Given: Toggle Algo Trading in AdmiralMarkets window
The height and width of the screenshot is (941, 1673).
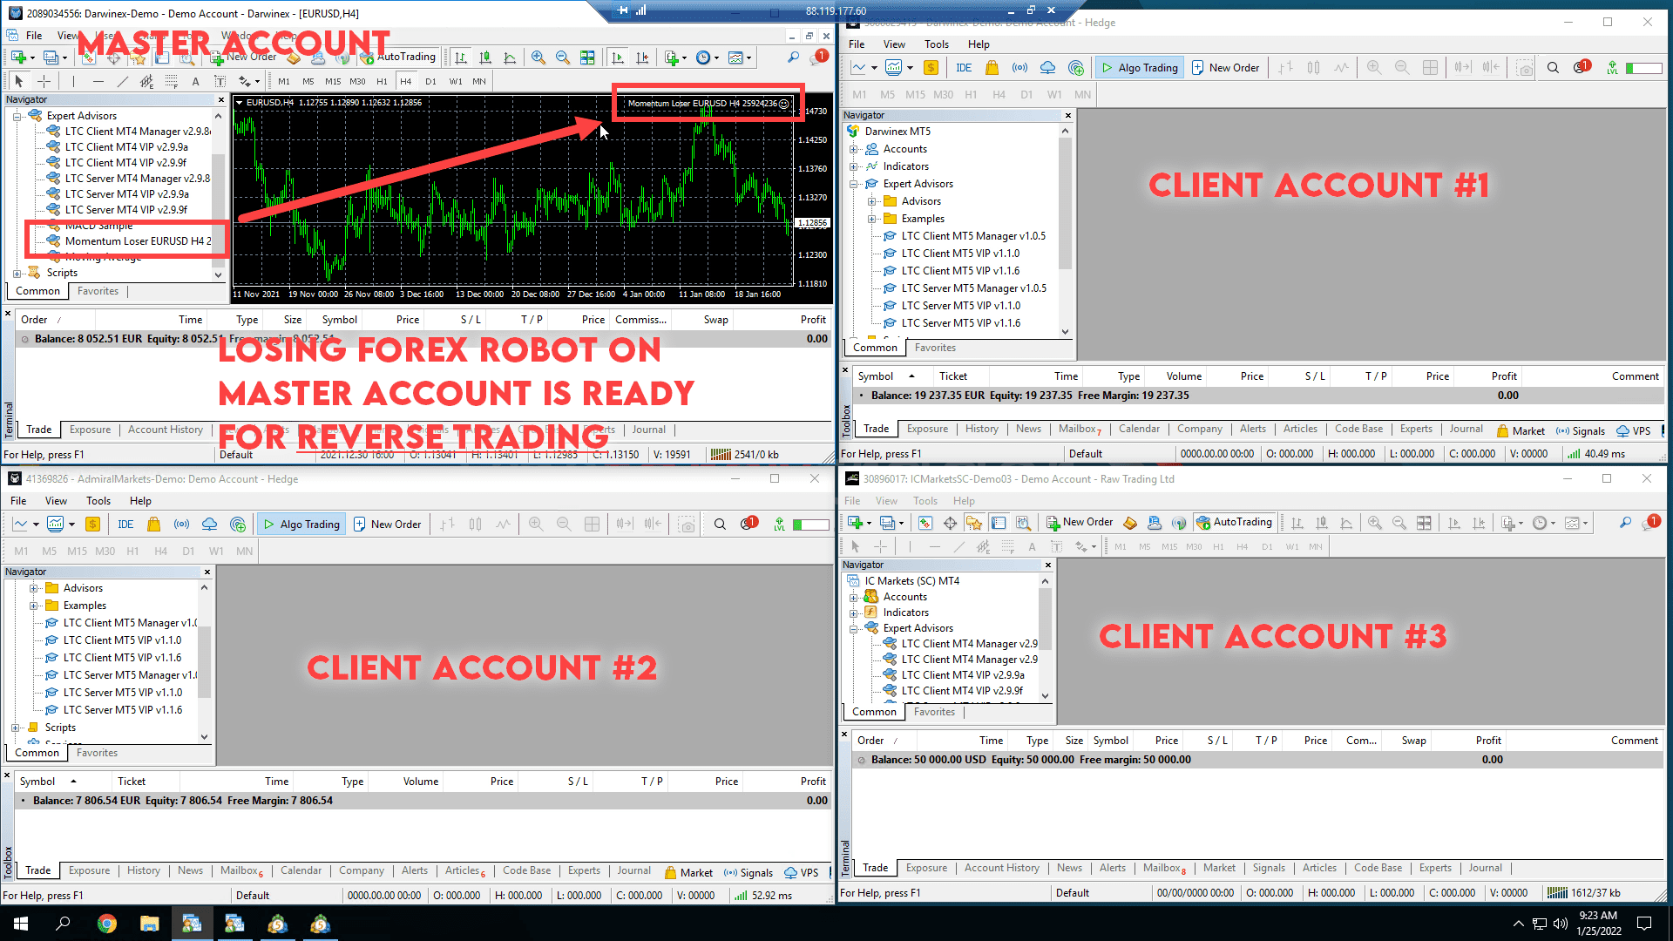Looking at the screenshot, I should [301, 525].
